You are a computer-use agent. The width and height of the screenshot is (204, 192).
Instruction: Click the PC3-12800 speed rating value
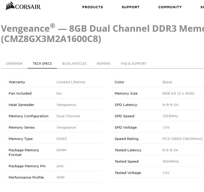point(182,139)
